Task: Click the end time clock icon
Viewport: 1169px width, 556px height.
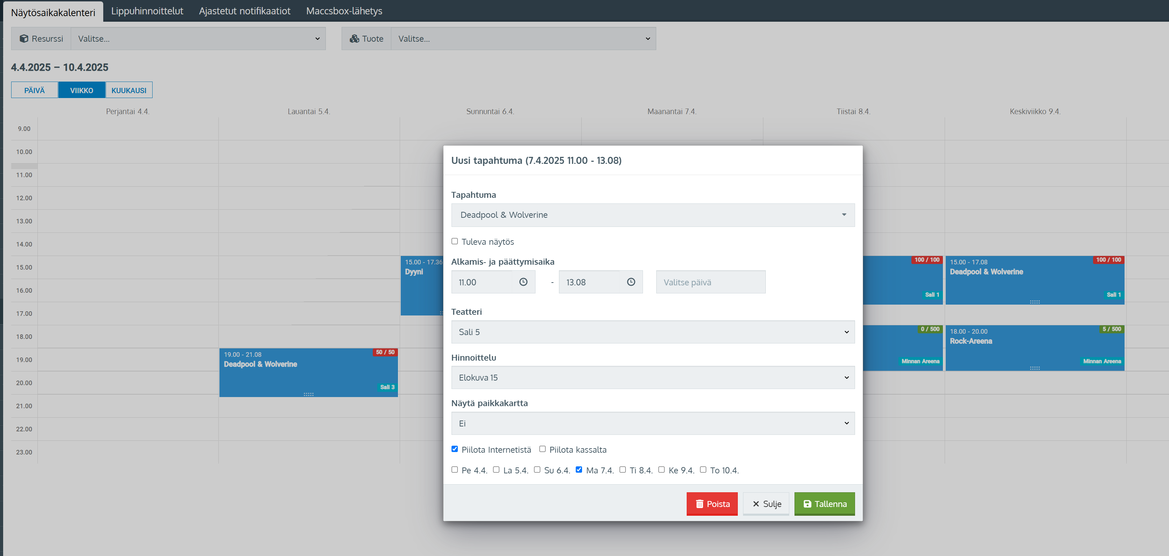Action: (631, 282)
